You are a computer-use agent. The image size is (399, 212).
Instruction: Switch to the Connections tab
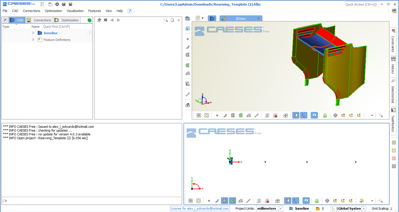click(x=39, y=20)
